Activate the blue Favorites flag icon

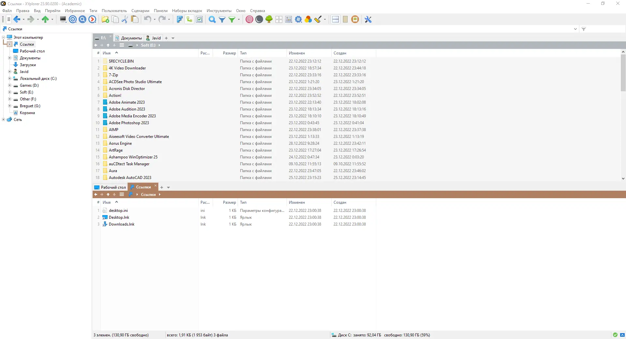click(180, 19)
